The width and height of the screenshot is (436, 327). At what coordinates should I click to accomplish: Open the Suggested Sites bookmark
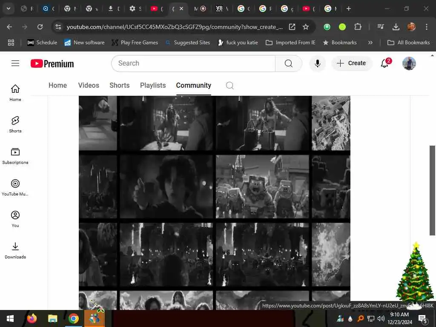point(188,43)
